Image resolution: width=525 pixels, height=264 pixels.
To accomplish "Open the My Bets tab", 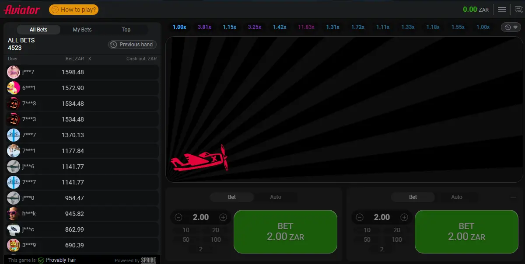I will [82, 30].
